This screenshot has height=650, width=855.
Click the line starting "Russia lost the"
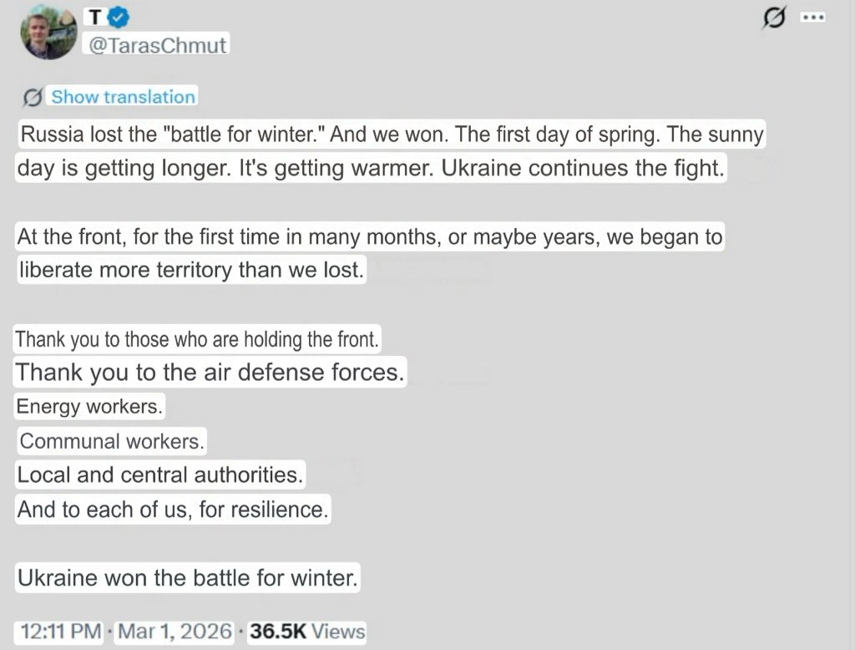[x=391, y=135]
